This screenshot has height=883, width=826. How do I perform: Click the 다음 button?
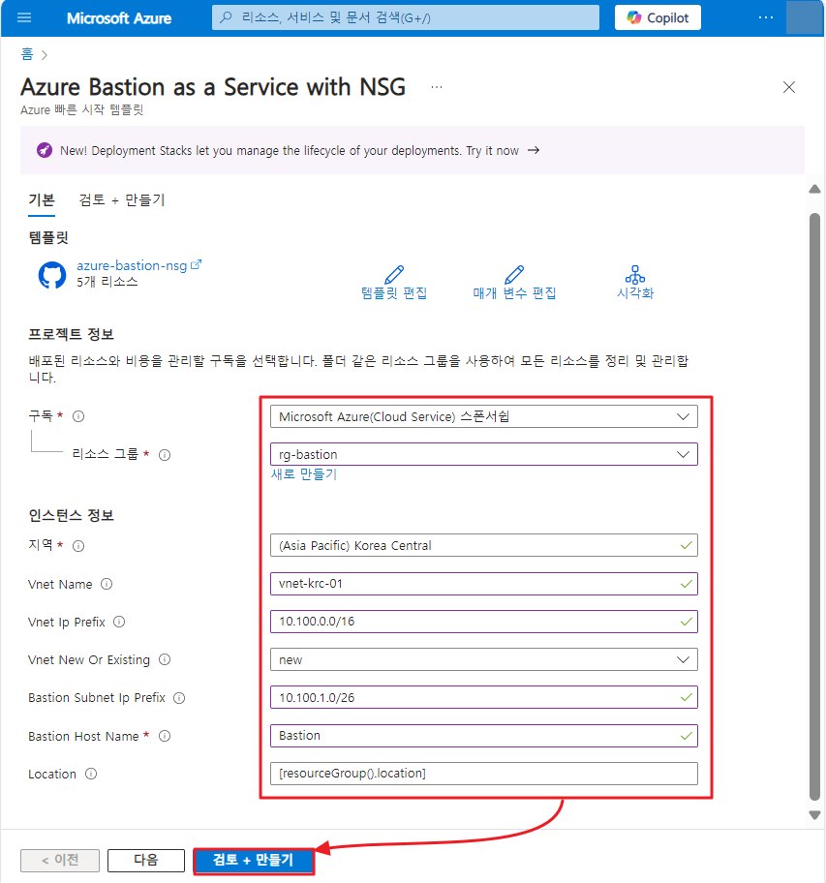[146, 861]
